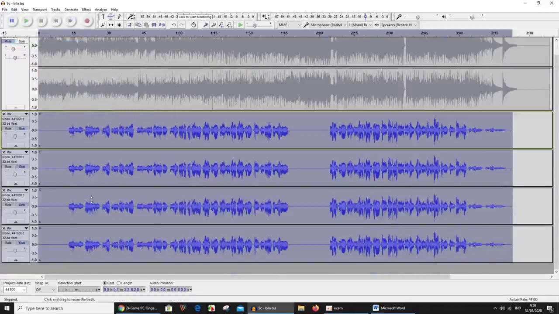Click the Fit Selection zoom icon

[x=221, y=25]
